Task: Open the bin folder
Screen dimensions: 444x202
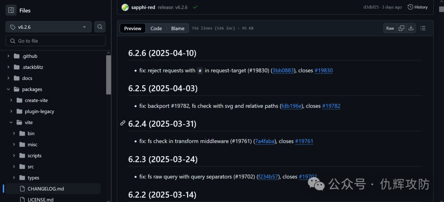Action: pos(31,134)
